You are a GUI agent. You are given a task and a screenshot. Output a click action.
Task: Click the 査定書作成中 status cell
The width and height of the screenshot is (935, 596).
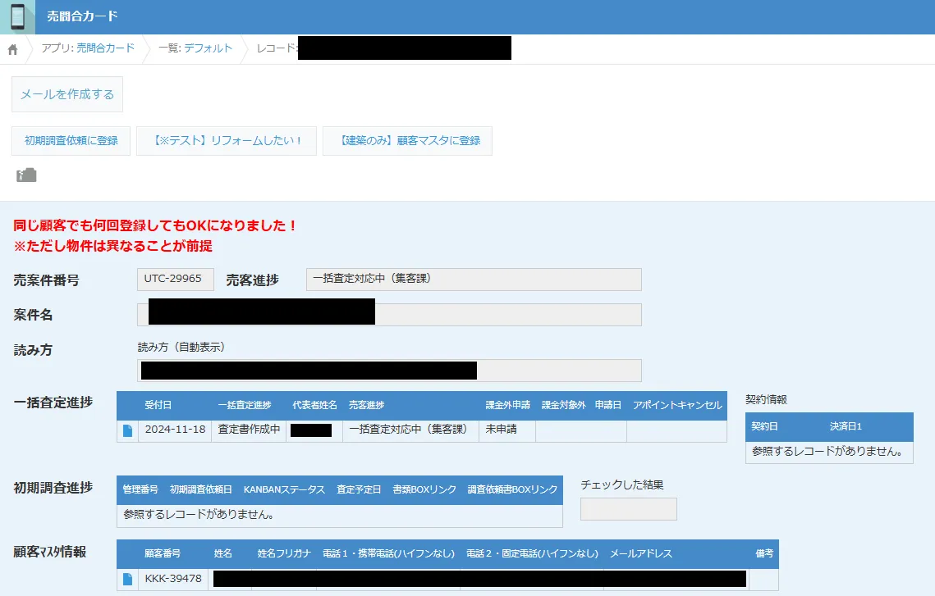[249, 430]
